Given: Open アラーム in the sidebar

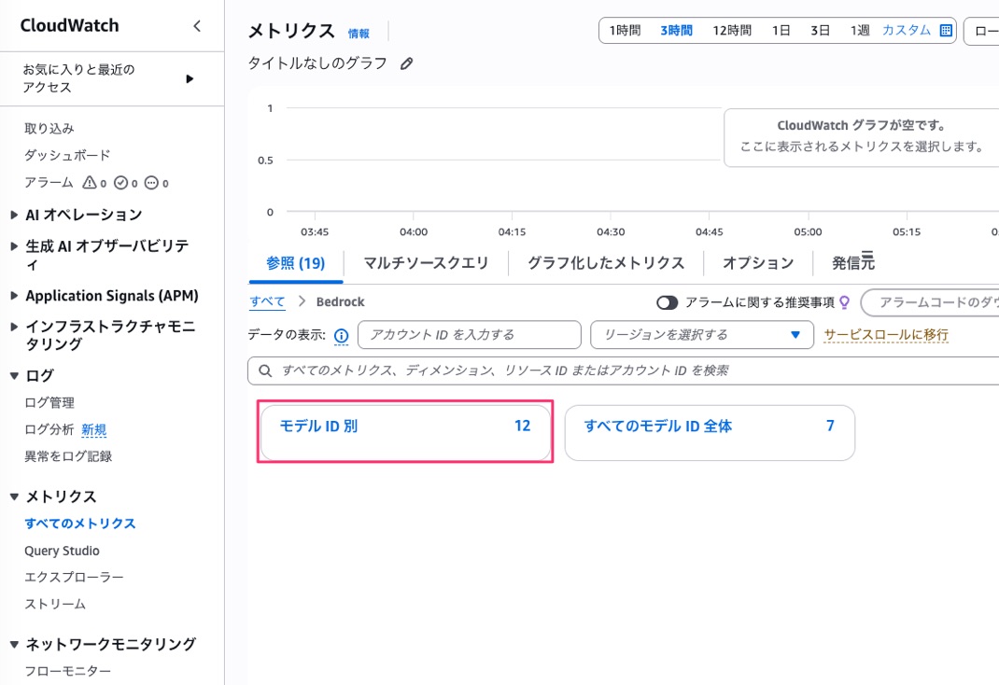Looking at the screenshot, I should (x=49, y=183).
